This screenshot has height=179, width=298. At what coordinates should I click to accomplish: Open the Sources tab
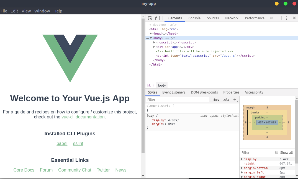coord(213,18)
